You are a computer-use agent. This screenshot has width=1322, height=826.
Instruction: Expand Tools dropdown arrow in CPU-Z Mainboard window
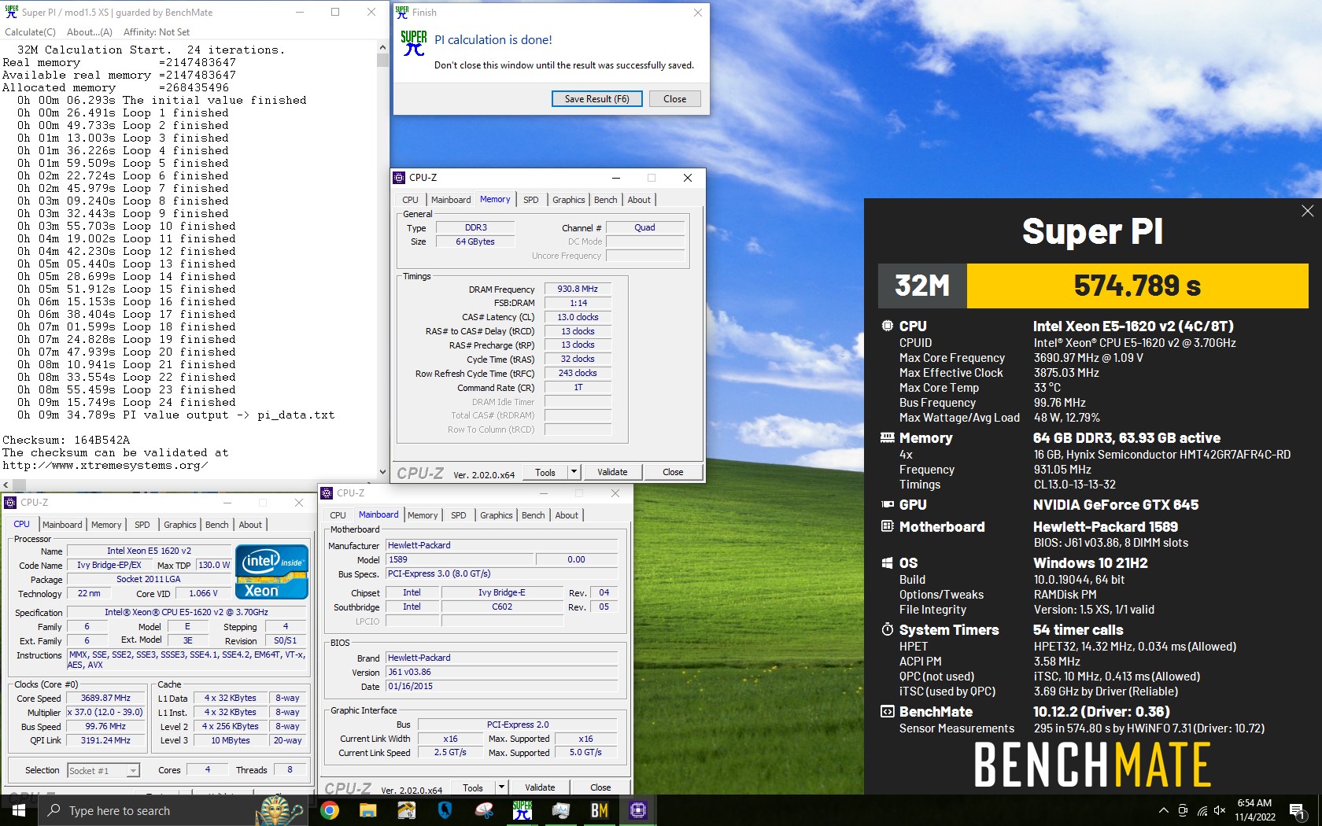pyautogui.click(x=501, y=787)
